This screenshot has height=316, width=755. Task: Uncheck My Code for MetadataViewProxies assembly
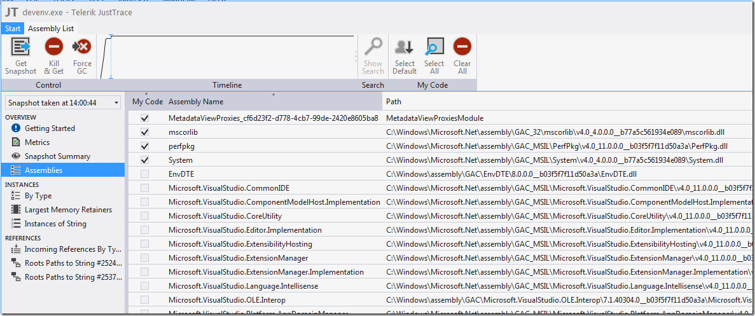coord(144,118)
